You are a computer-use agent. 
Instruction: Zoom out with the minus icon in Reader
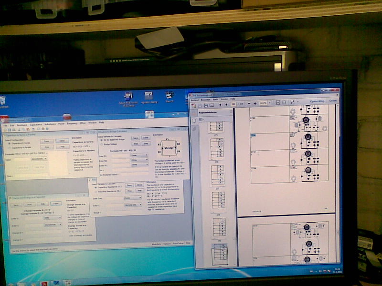[249, 103]
